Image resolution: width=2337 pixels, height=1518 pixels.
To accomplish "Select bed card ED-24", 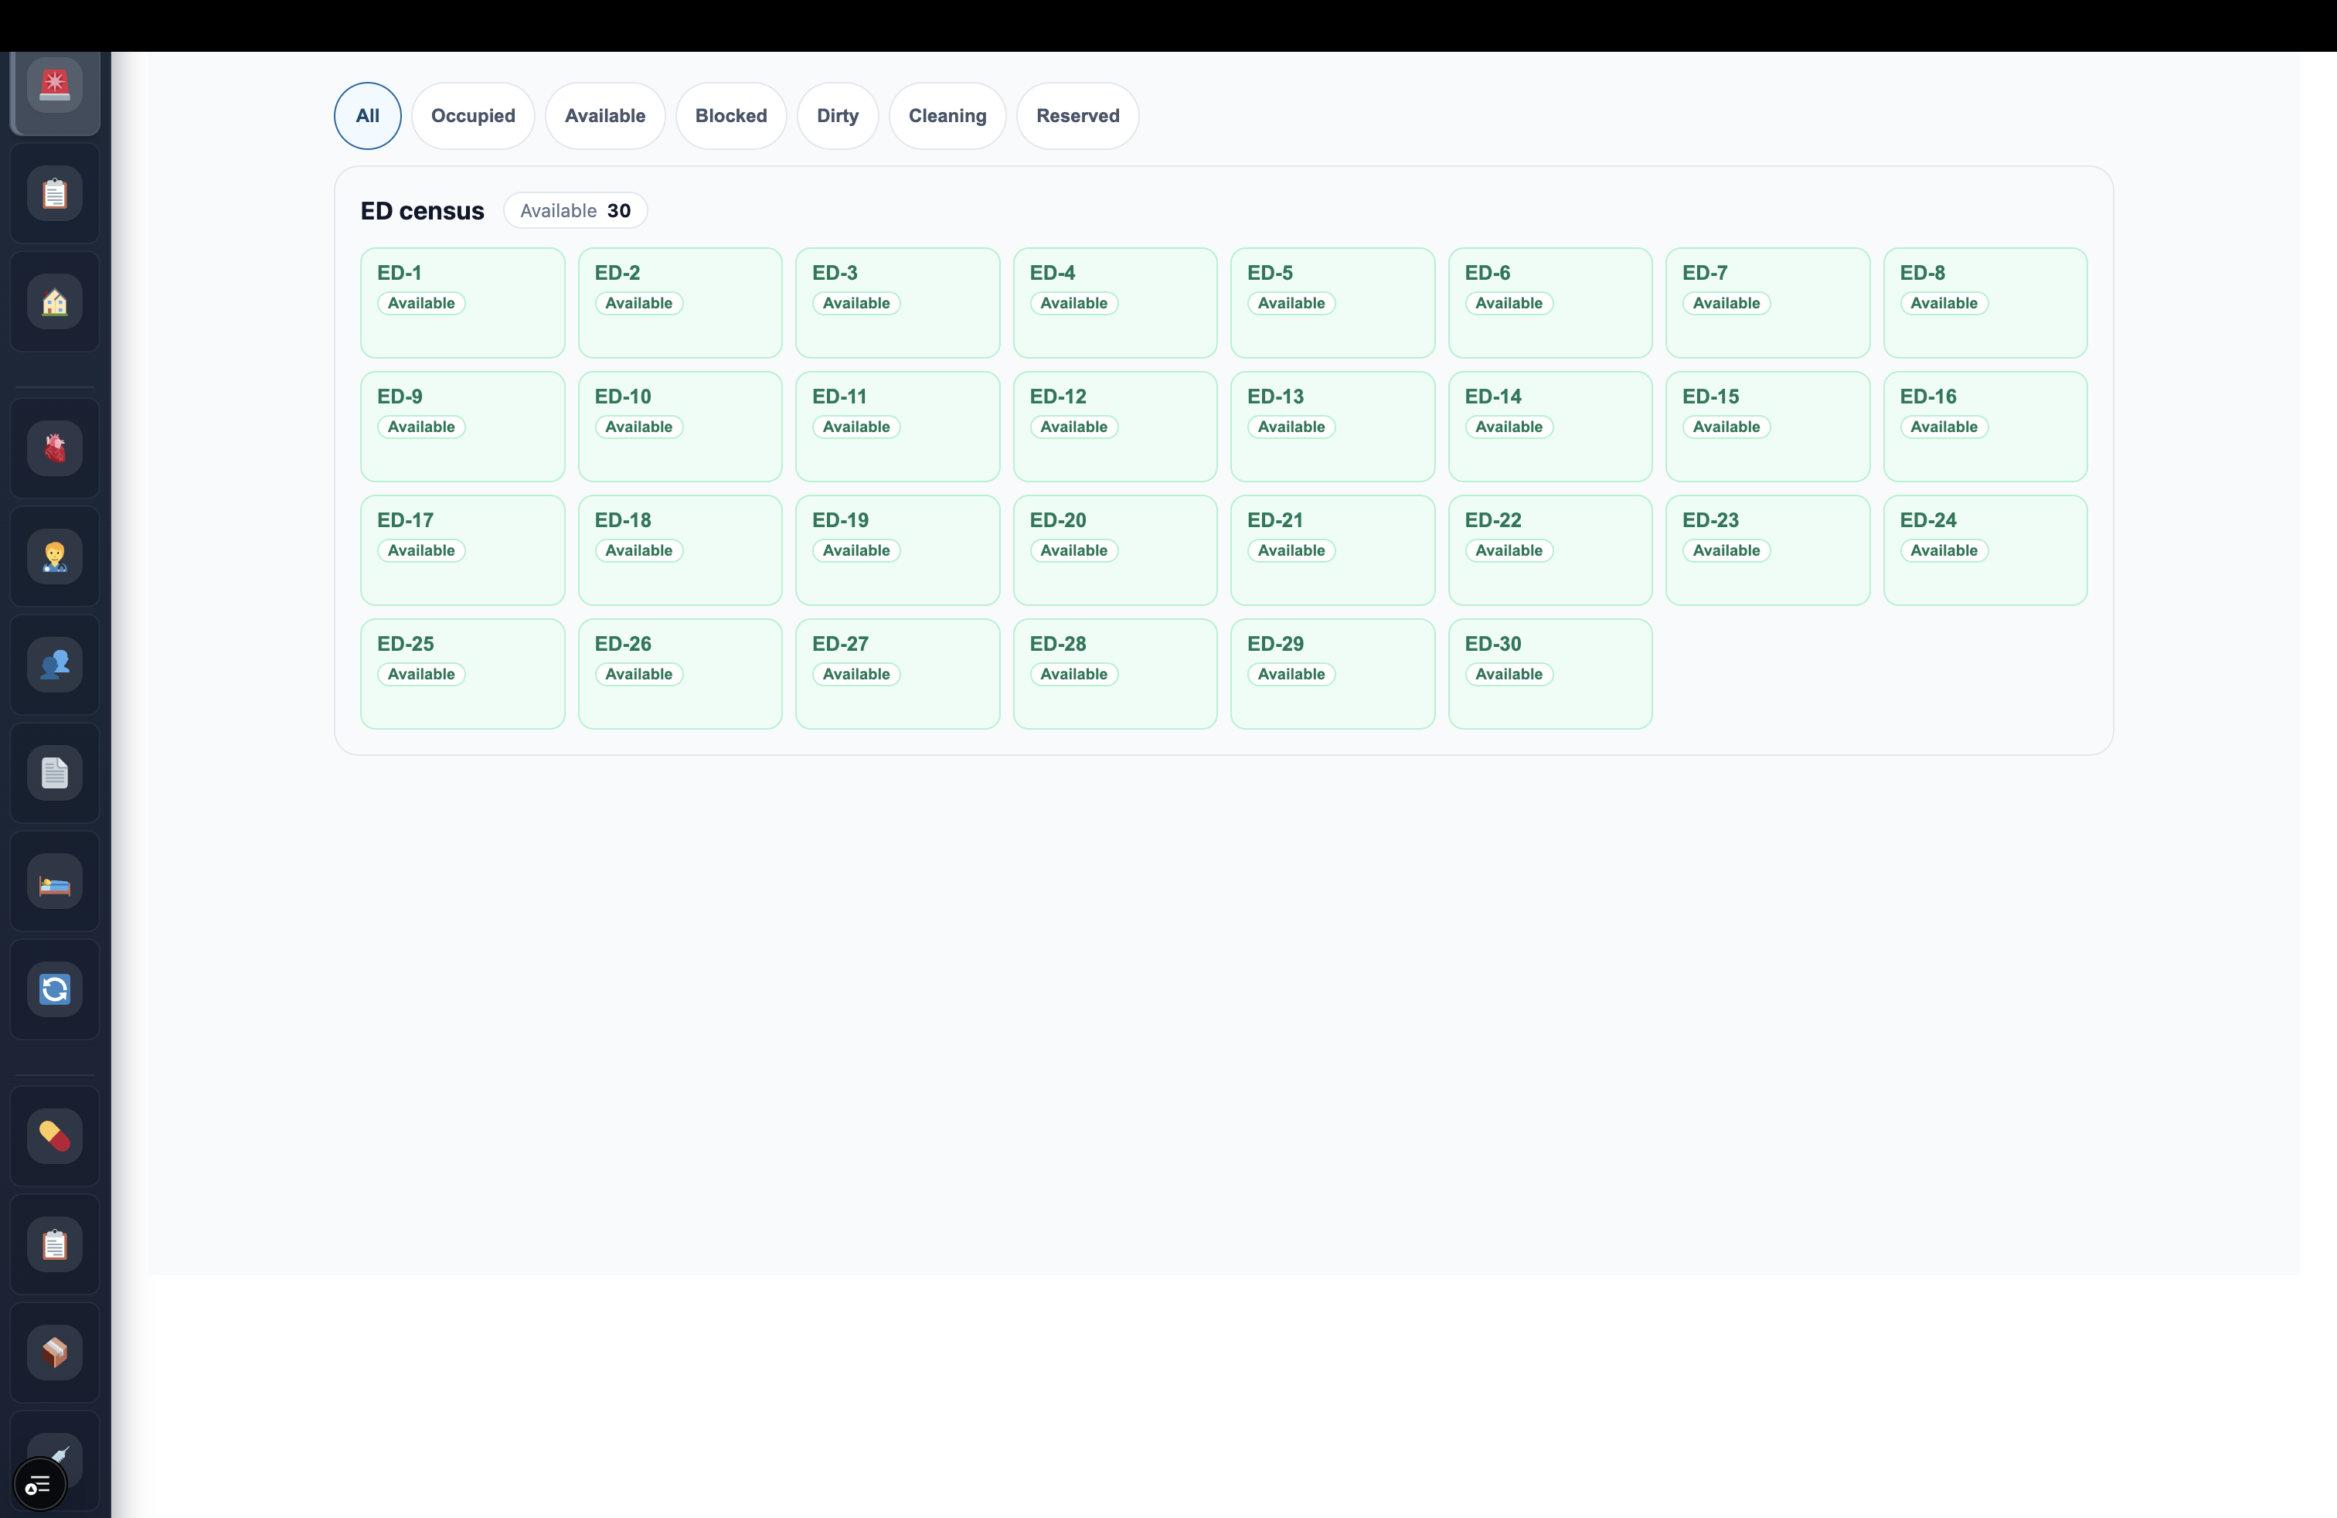I will [1985, 550].
